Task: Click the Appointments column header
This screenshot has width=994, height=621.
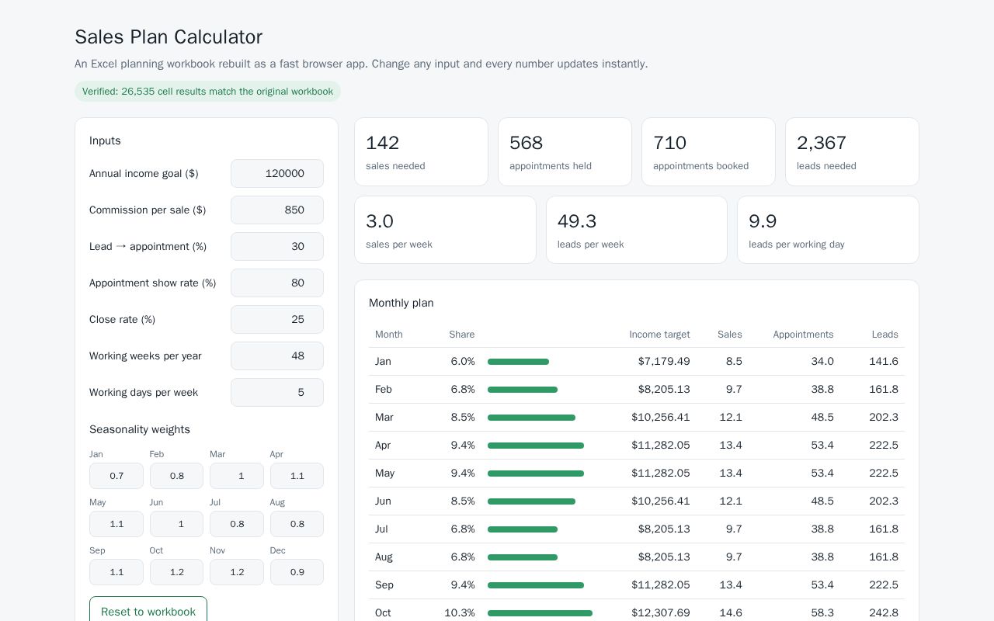Action: 803,335
